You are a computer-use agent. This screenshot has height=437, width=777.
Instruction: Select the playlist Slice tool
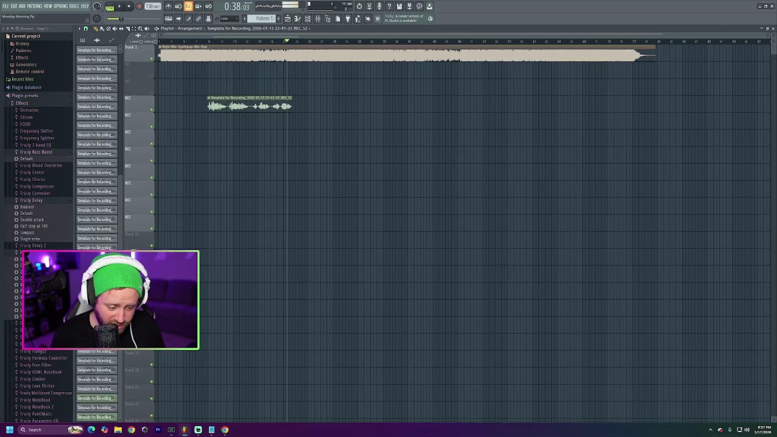(x=127, y=29)
